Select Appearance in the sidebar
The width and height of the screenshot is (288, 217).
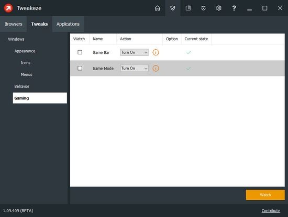25,51
